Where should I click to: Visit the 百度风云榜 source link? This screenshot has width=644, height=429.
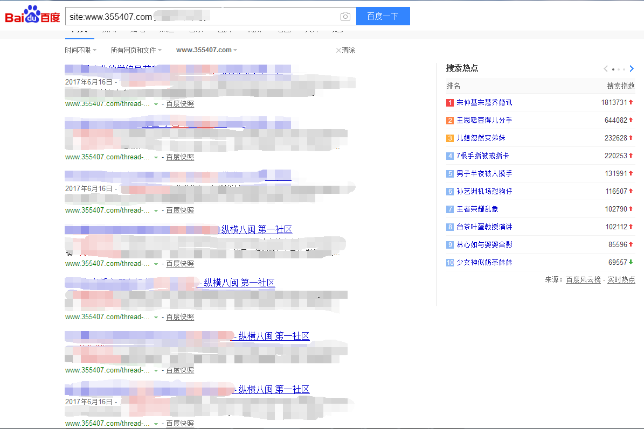point(583,279)
